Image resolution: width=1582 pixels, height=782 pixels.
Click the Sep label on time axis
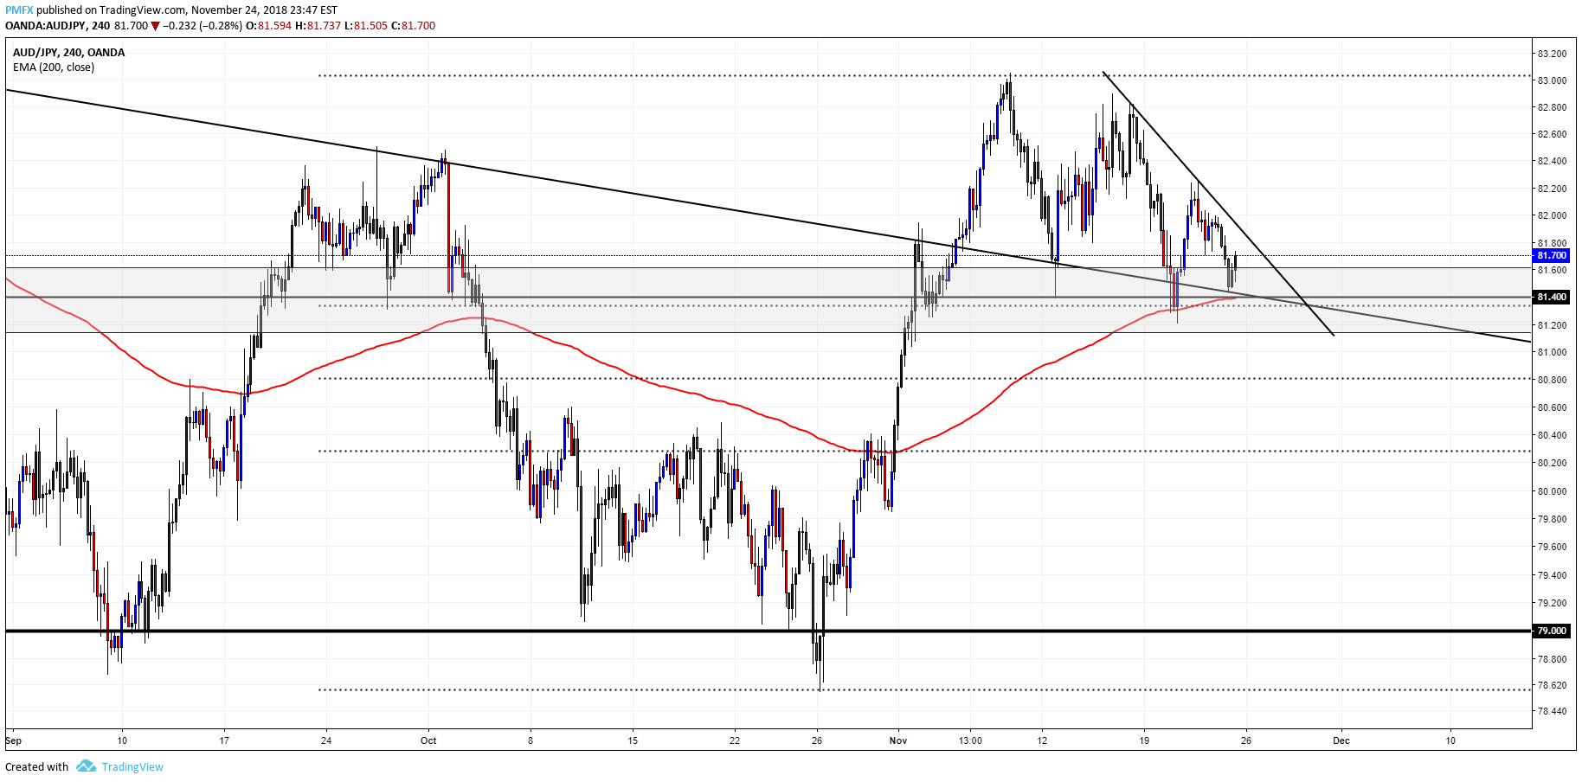(13, 740)
